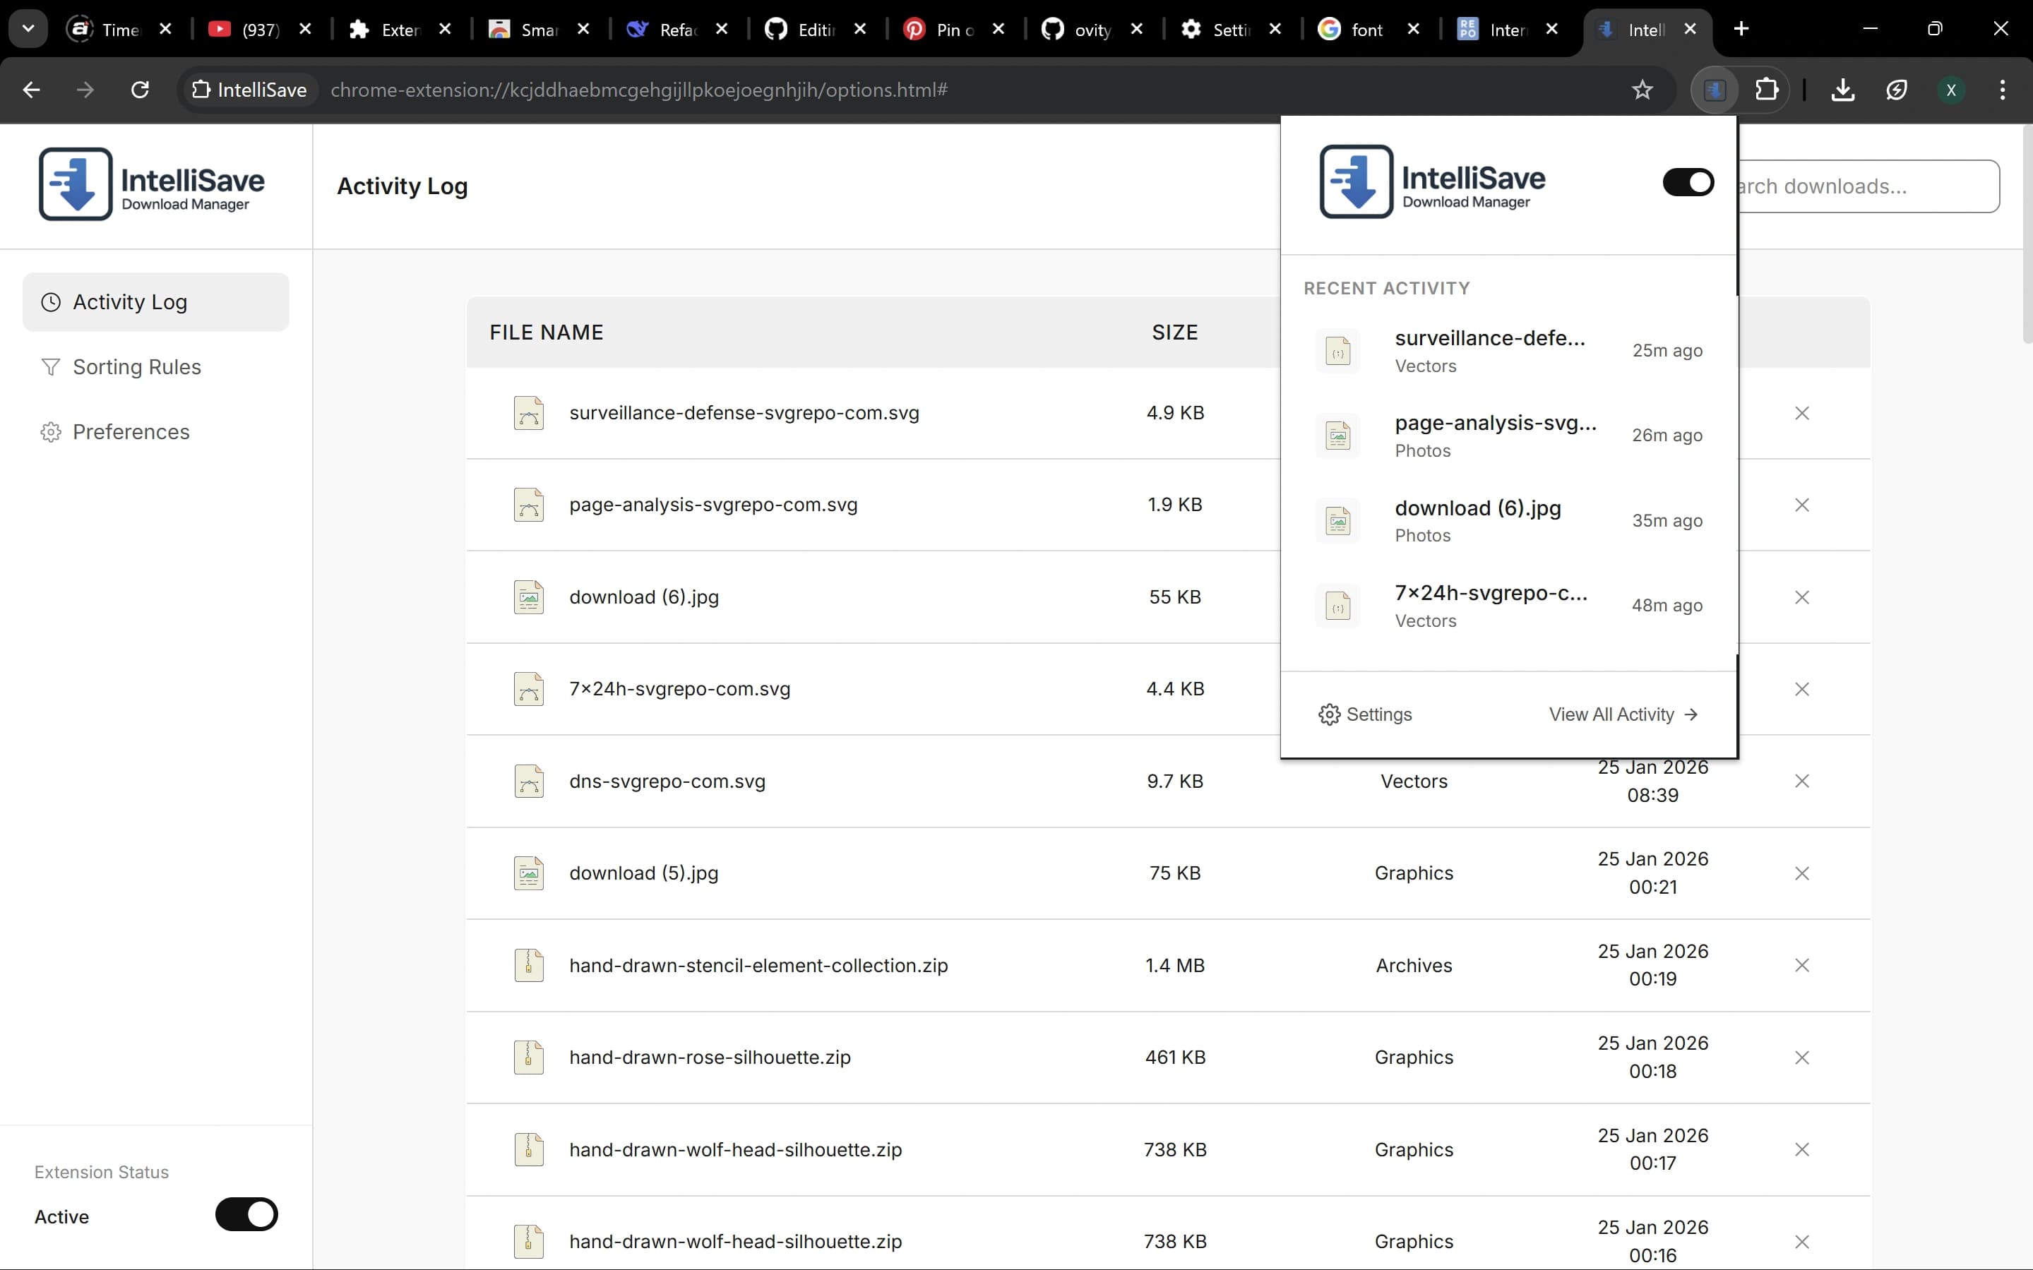2033x1270 pixels.
Task: Click the 1.4 MB size cell
Action: click(x=1174, y=965)
